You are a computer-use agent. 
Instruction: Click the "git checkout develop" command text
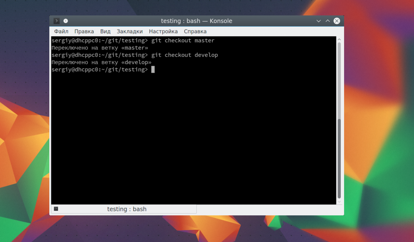(x=184, y=55)
